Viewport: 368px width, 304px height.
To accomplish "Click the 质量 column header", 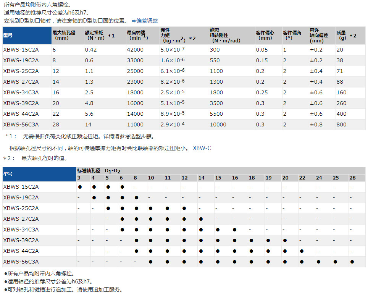I will point(350,36).
